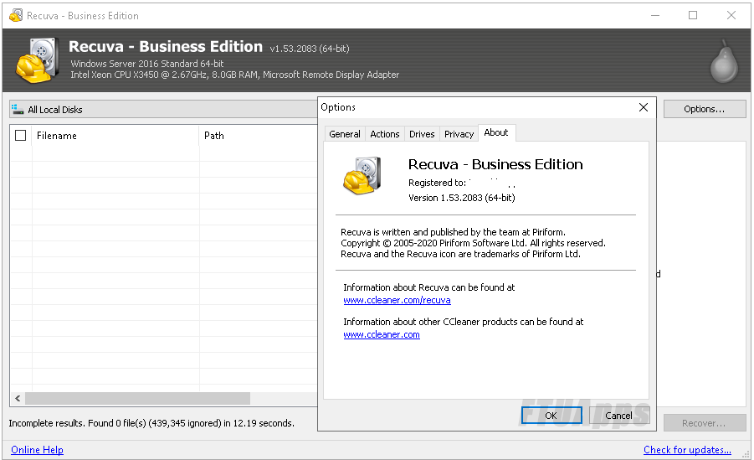Visit the www.ccleaner.com link
Image resolution: width=754 pixels, height=460 pixels.
click(382, 334)
